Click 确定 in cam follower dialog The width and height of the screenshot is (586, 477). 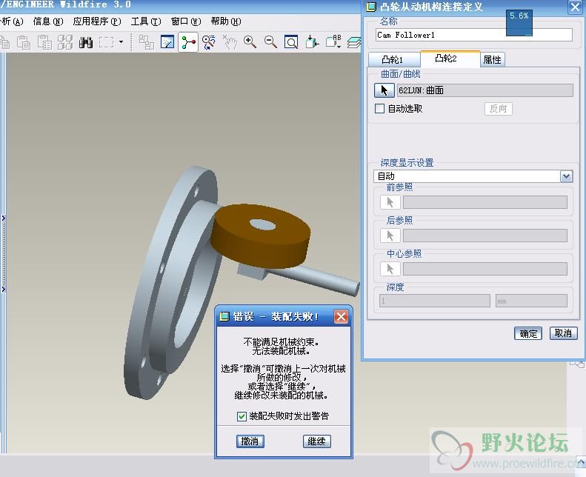coord(528,333)
